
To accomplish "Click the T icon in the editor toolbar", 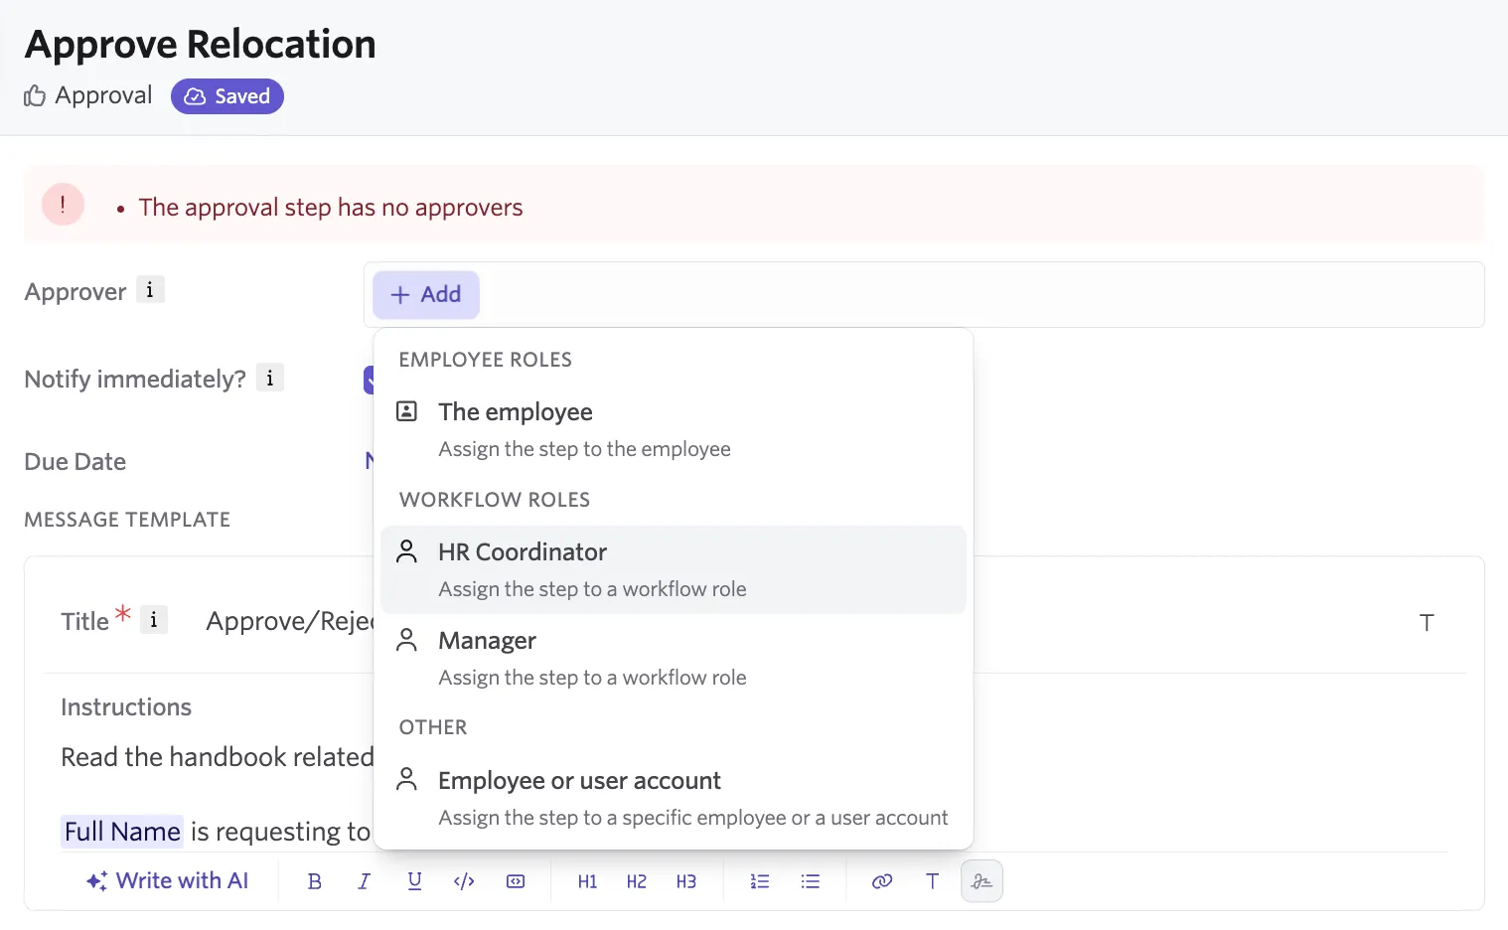I will [x=932, y=881].
